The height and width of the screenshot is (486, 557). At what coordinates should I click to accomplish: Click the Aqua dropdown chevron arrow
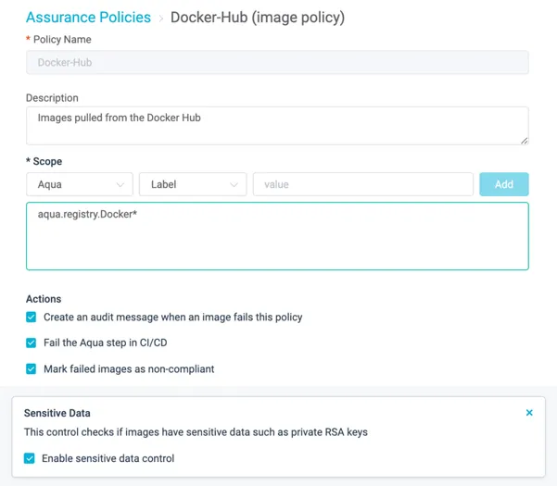pos(120,185)
